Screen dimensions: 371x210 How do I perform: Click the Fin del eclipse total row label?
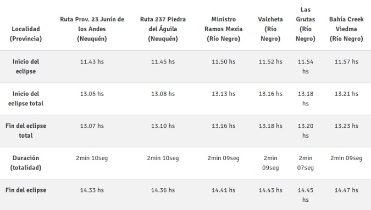[x=26, y=130]
